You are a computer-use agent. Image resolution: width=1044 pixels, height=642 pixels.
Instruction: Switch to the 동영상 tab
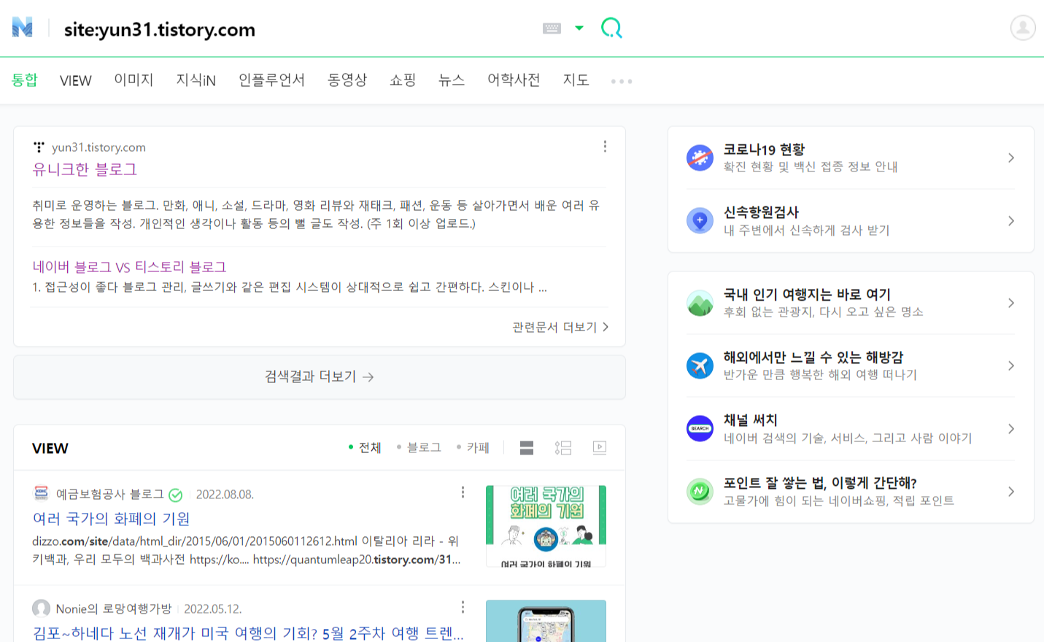point(347,80)
